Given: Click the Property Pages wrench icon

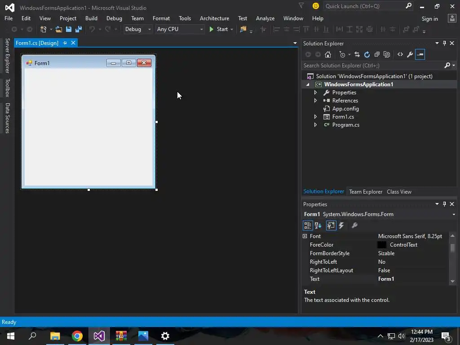Looking at the screenshot, I should pyautogui.click(x=354, y=226).
